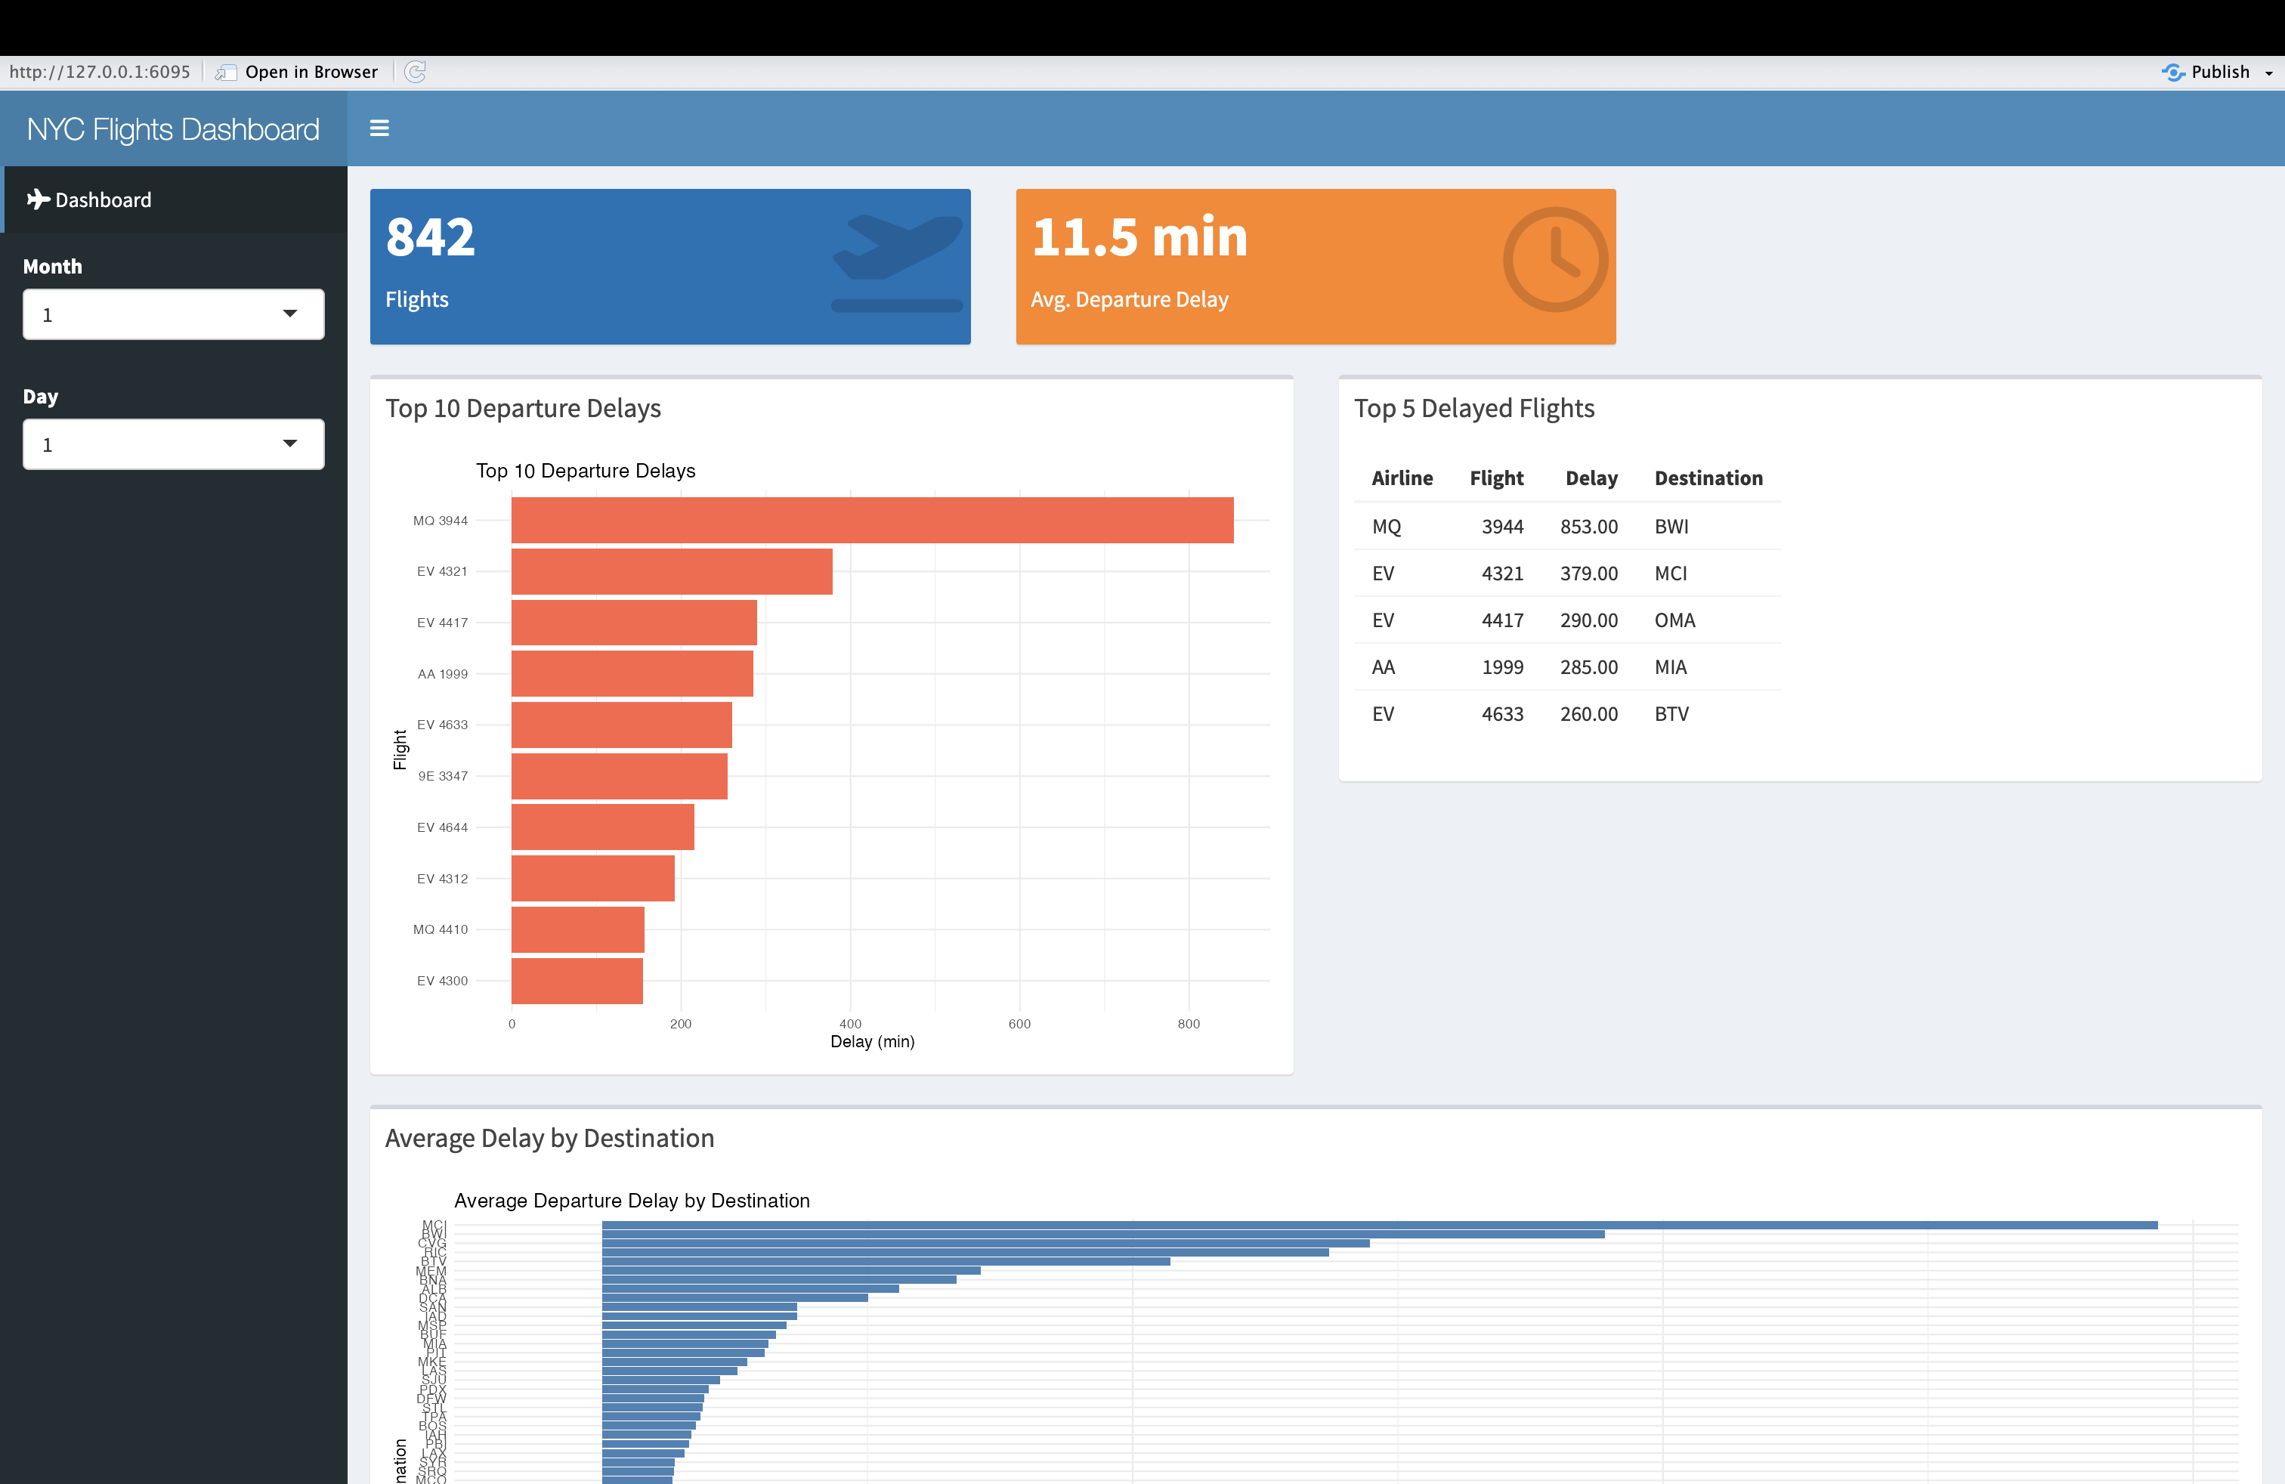Click the Day label in sidebar
The height and width of the screenshot is (1484, 2285).
[40, 397]
